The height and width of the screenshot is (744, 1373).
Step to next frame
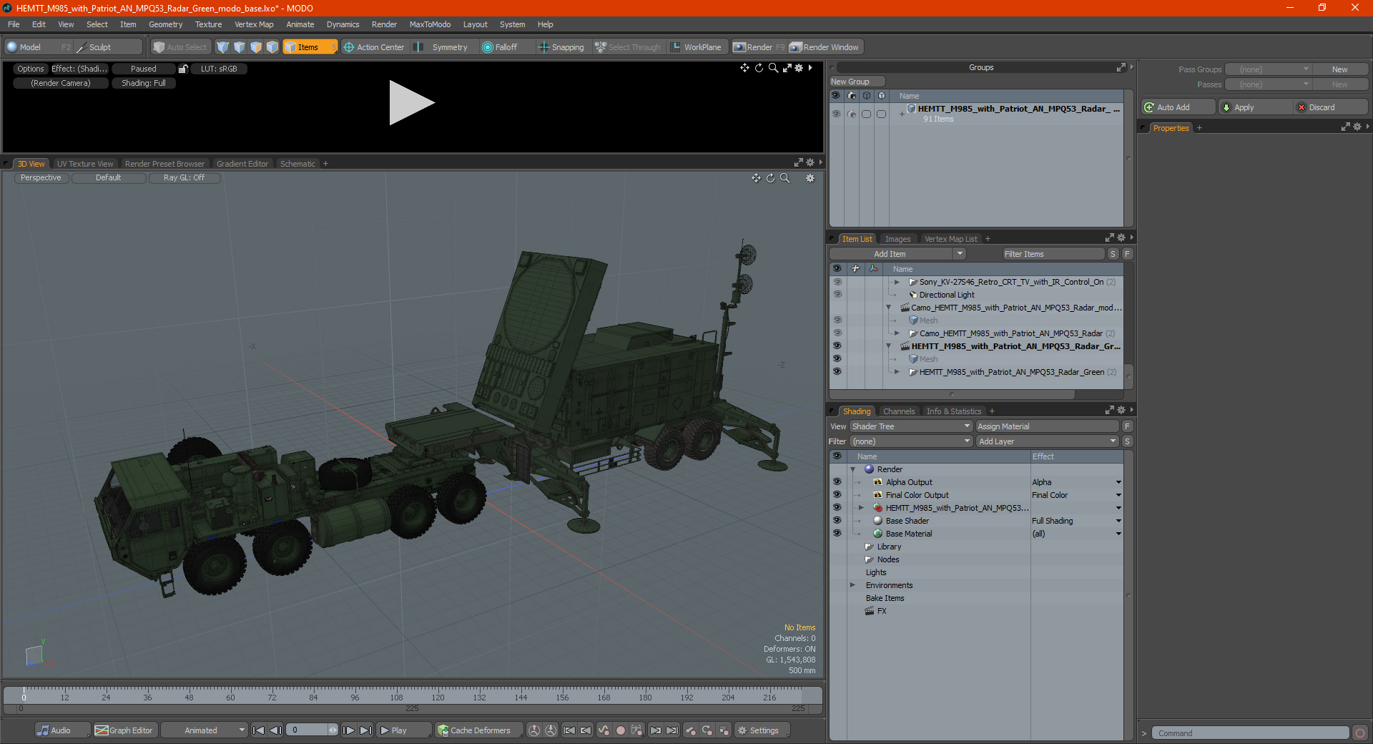coord(349,730)
